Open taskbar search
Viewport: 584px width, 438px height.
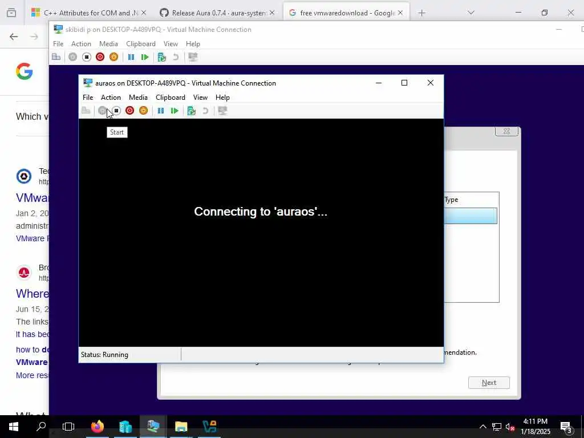tap(41, 427)
